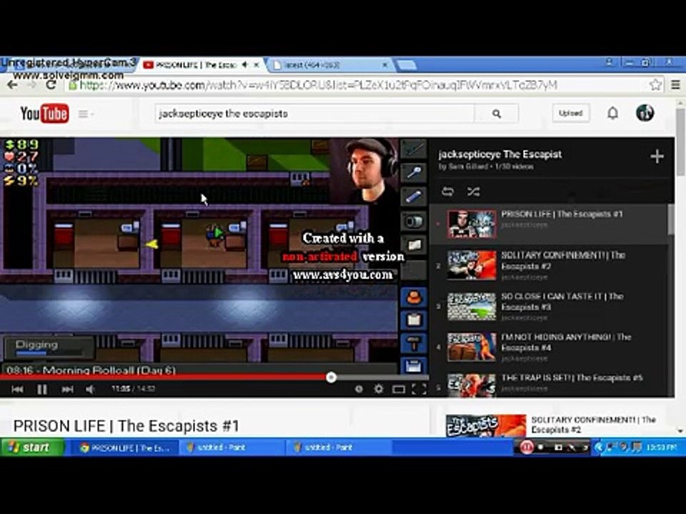Close the latest image tab
This screenshot has height=514, width=686.
[384, 65]
